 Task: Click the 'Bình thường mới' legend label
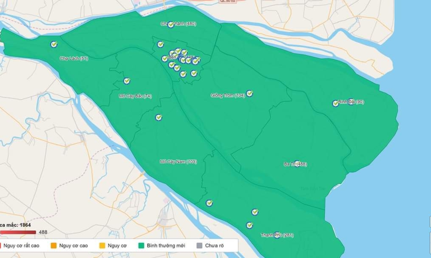pos(166,246)
